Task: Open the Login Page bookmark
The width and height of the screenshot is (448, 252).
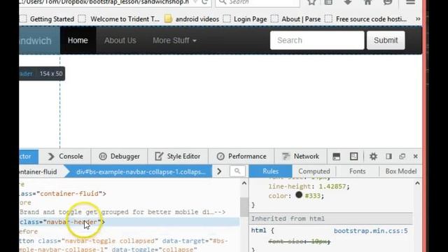Action: (x=245, y=19)
